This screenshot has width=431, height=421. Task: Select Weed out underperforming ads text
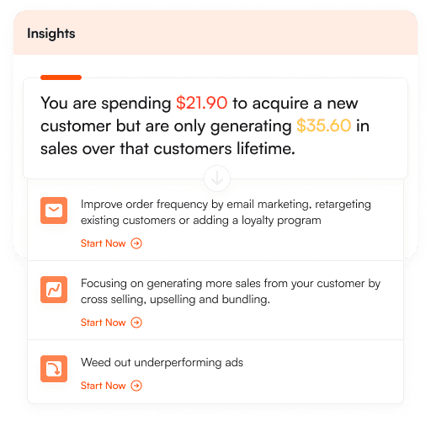(x=162, y=362)
